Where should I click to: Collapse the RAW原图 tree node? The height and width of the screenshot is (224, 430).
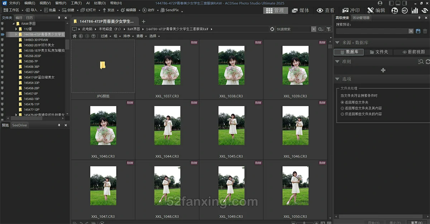[x=13, y=24]
